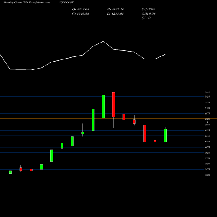Screen dimensions: 217x217
Task: Click the white line's right end point
Action: [165, 54]
